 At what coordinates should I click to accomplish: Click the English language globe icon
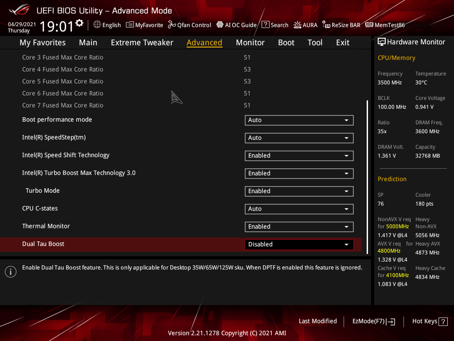[x=97, y=25]
